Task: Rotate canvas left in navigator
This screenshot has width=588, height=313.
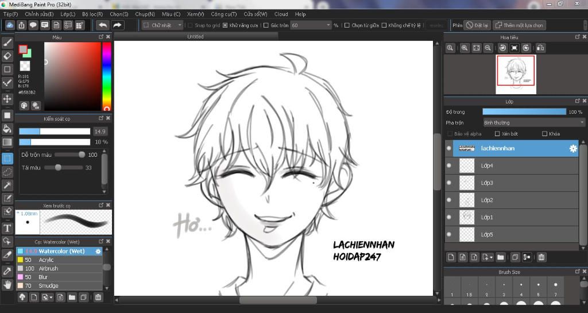Action: click(503, 48)
